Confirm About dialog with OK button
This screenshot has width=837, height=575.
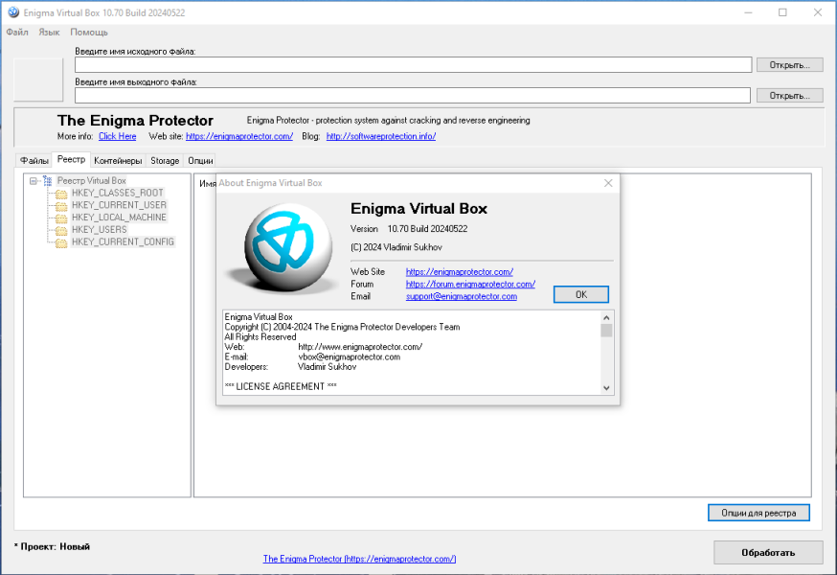coord(580,294)
